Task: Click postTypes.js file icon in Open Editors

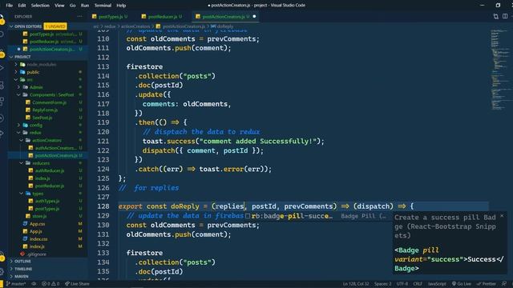Action: (x=25, y=34)
